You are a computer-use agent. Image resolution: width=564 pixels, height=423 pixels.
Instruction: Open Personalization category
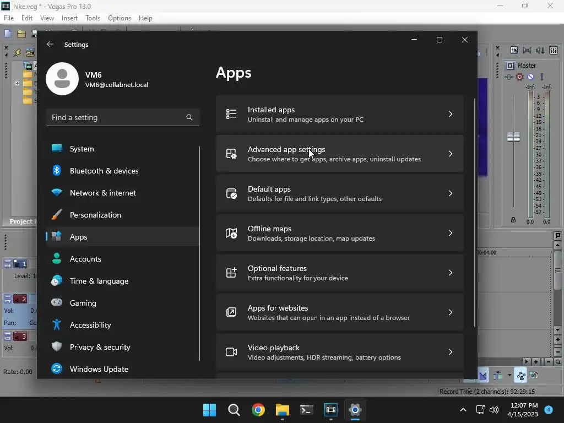click(x=122, y=215)
